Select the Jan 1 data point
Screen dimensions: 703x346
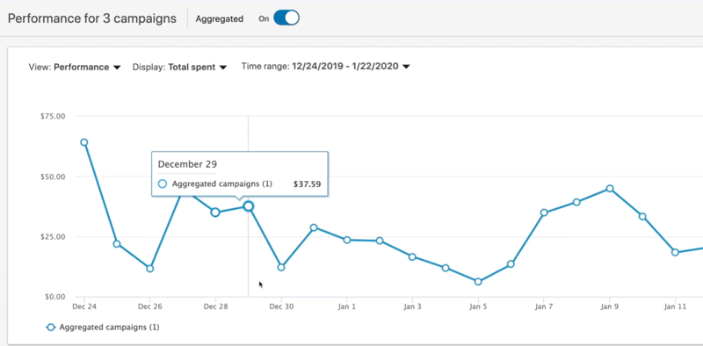click(x=346, y=240)
